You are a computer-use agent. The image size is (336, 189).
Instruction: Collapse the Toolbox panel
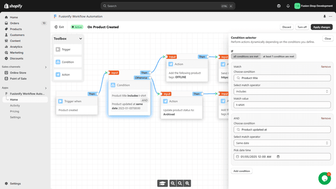click(x=81, y=39)
